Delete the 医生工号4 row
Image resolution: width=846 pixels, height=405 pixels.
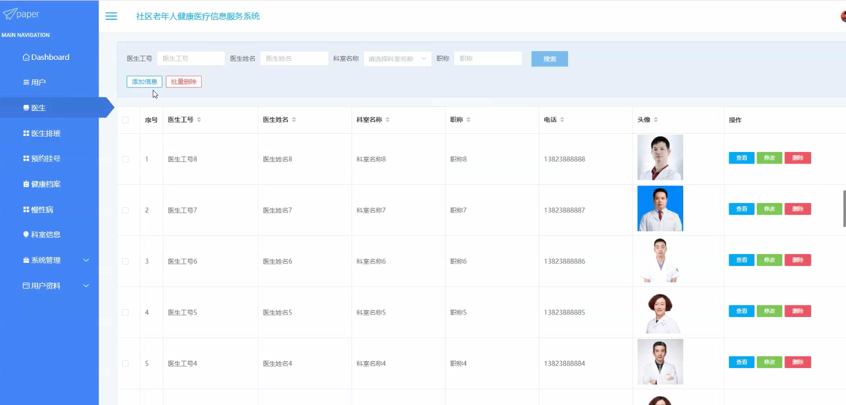pyautogui.click(x=798, y=362)
